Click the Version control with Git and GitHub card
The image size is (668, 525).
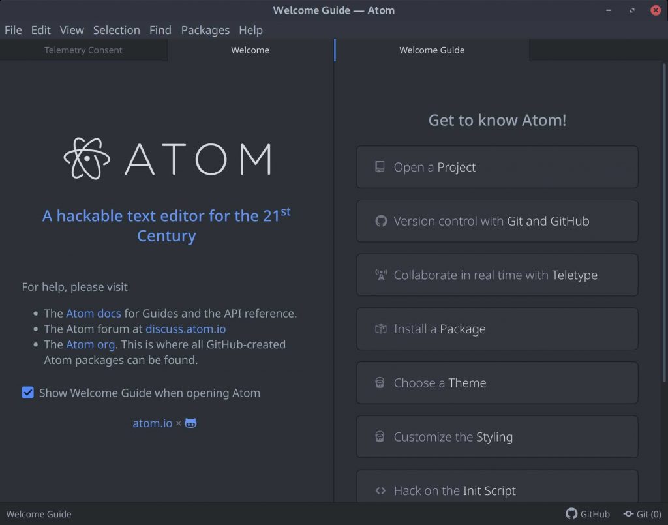pos(497,221)
